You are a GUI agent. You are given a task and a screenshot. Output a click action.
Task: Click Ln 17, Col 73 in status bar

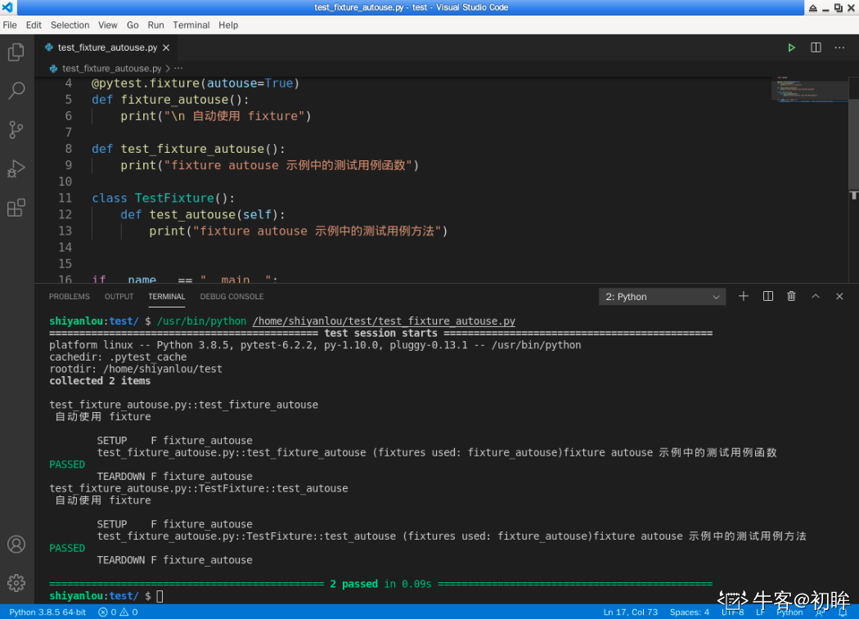630,612
